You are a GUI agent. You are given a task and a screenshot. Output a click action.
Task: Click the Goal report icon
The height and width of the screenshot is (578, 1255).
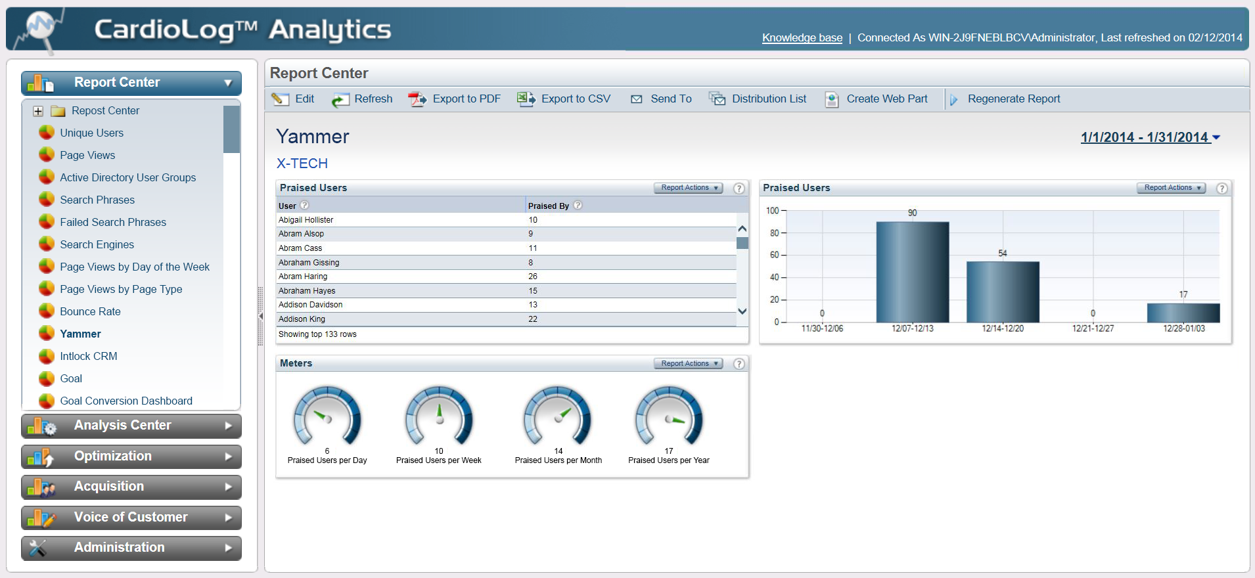(47, 378)
